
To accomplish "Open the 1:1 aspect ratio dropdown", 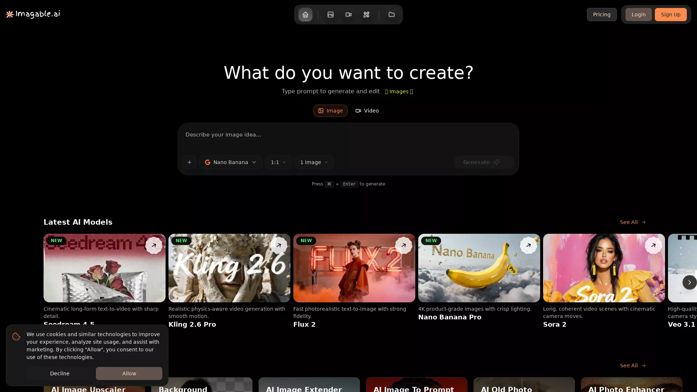I will (x=278, y=162).
